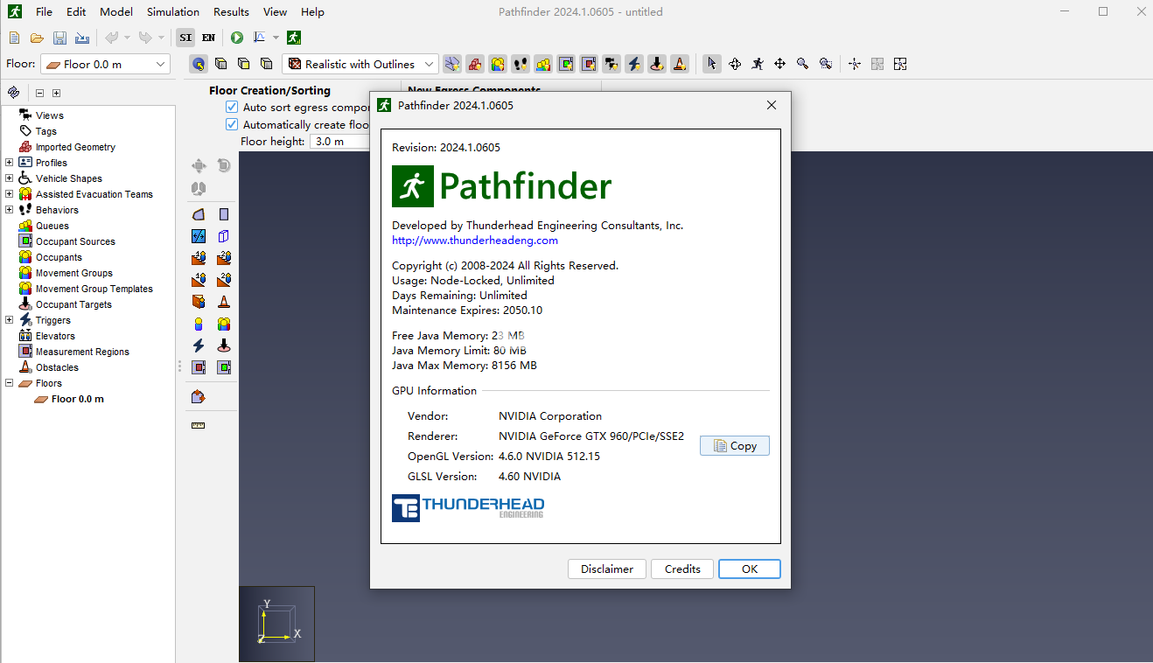1153x663 pixels.
Task: Toggle Automatically create floors checkbox
Action: 232,124
